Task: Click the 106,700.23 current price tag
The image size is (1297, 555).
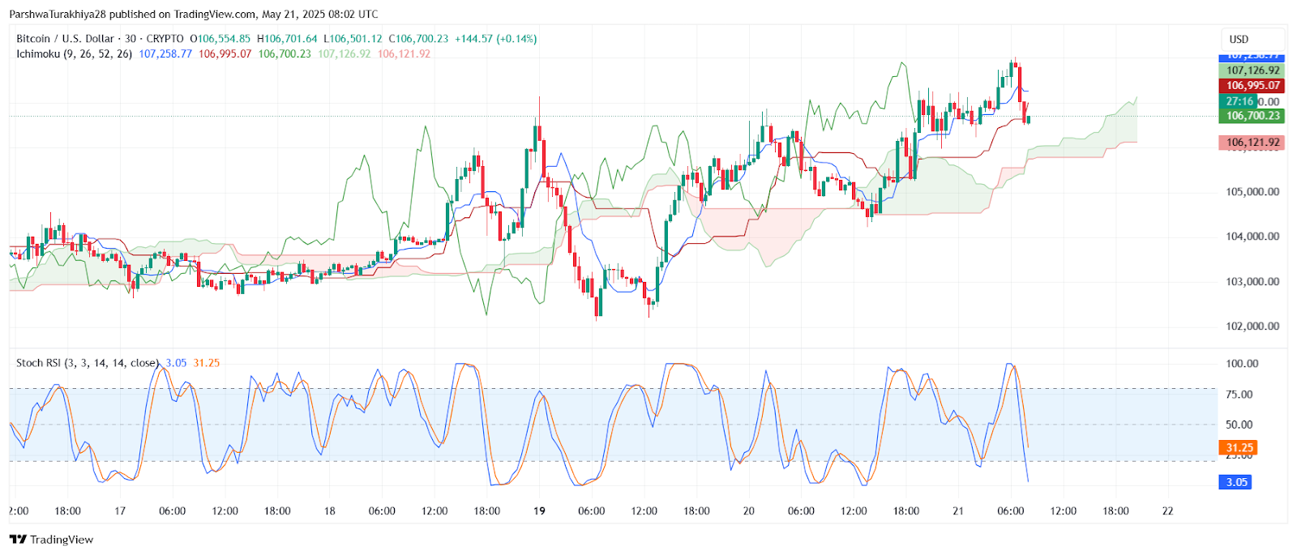Action: [1252, 116]
